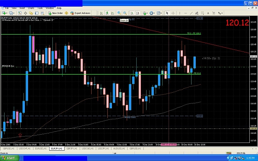The image size is (258, 161).
Task: Open the Windows start button
Action: click(9, 158)
